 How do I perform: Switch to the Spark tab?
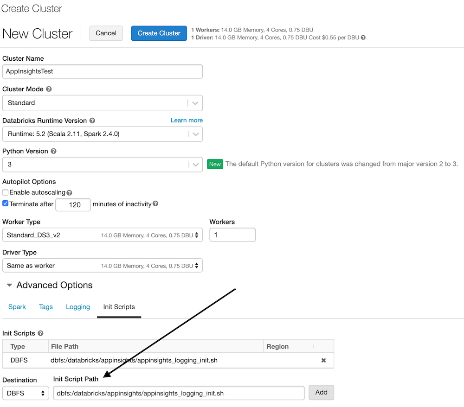click(17, 307)
